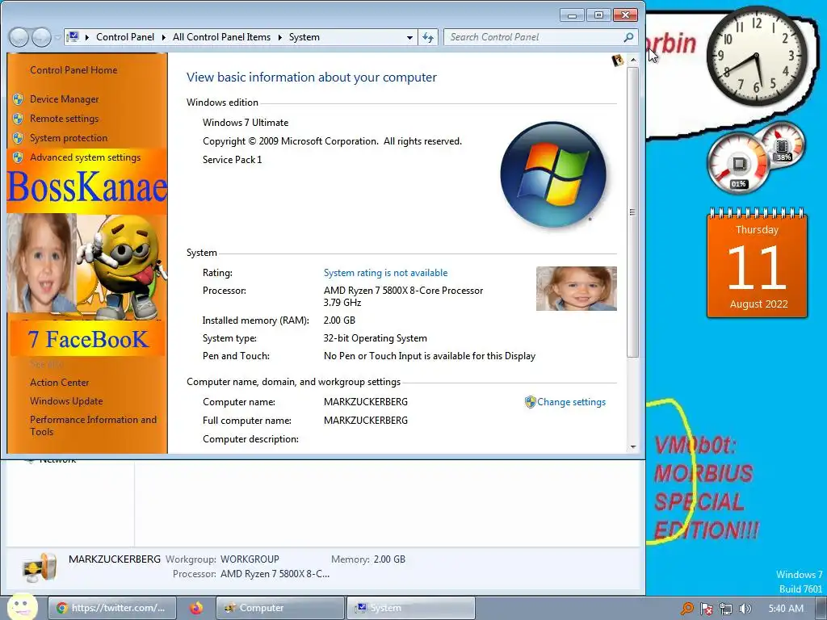The height and width of the screenshot is (620, 827).
Task: Click the Control Panel breadcrumb
Action: 125,37
